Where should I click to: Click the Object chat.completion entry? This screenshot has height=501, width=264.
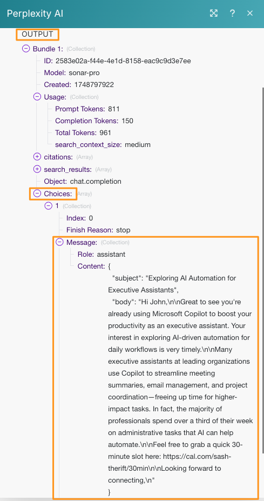[x=83, y=181]
